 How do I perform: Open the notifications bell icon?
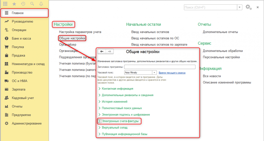point(41,4)
